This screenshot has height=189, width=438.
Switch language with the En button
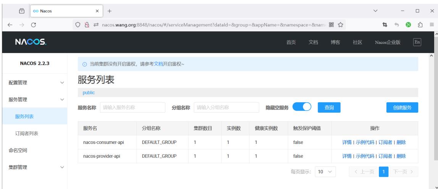417,42
